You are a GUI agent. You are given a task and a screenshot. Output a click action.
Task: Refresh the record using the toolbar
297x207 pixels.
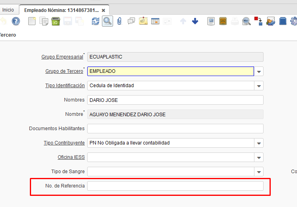point(96,21)
